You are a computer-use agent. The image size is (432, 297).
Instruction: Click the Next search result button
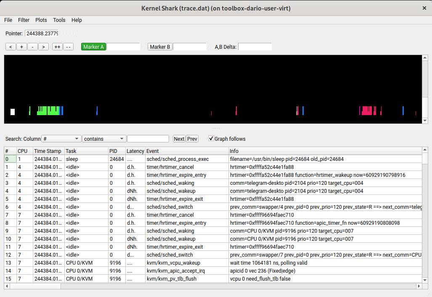pos(179,139)
